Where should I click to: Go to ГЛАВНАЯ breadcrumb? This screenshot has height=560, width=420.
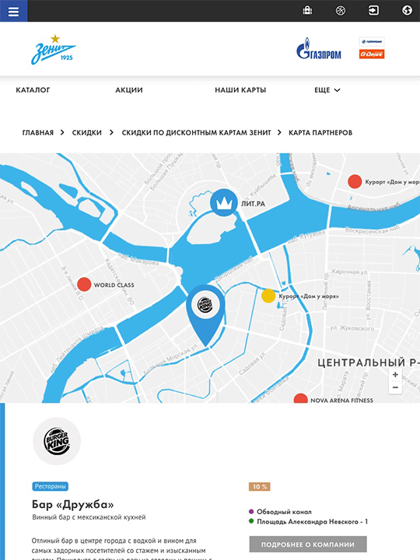(38, 132)
